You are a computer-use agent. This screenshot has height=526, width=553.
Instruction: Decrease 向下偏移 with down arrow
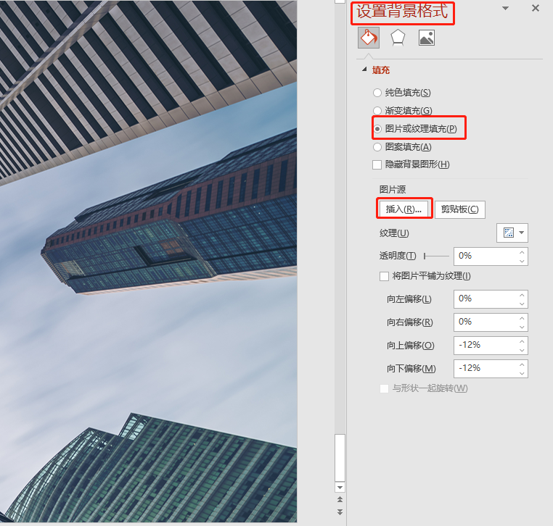[x=522, y=374]
